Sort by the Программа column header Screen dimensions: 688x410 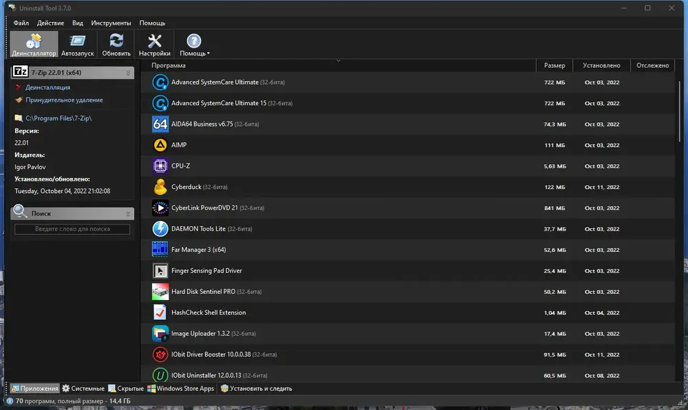click(x=338, y=65)
